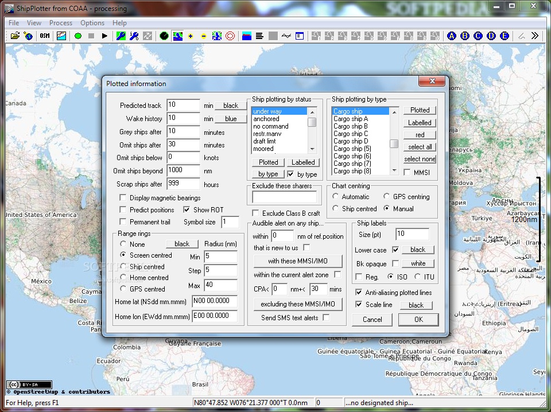Open the File menu
This screenshot has width=551, height=412.
14,23
